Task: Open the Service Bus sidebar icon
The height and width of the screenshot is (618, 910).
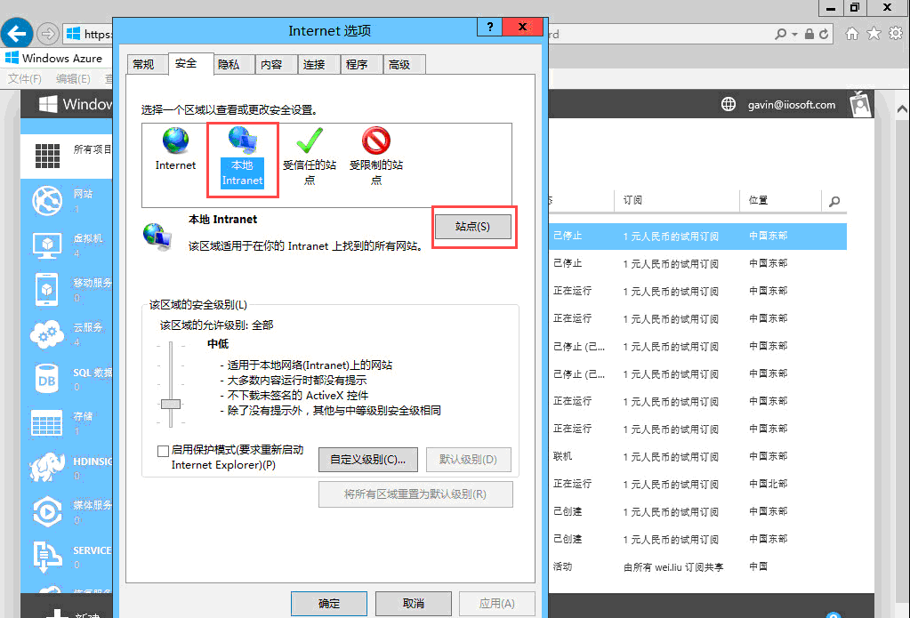Action: coord(47,556)
